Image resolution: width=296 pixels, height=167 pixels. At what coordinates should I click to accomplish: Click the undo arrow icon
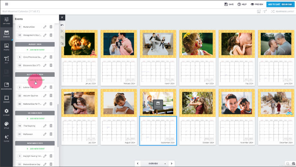pos(62,25)
